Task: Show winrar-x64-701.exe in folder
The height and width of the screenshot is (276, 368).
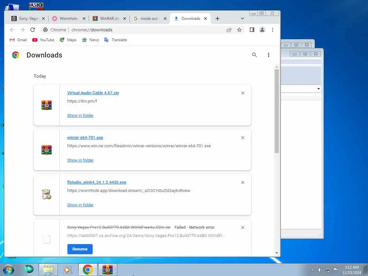Action: pos(80,160)
